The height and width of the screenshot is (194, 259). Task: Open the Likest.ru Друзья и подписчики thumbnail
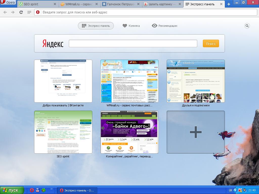pos(196,81)
